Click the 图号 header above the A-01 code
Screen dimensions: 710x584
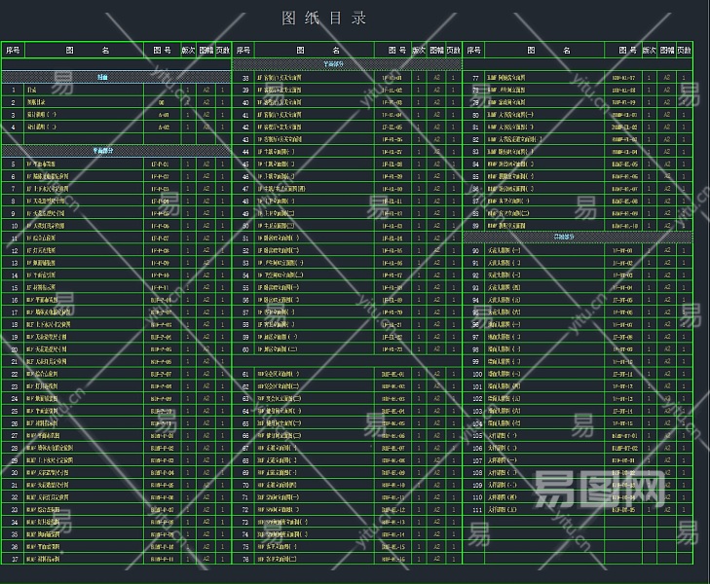tap(163, 51)
